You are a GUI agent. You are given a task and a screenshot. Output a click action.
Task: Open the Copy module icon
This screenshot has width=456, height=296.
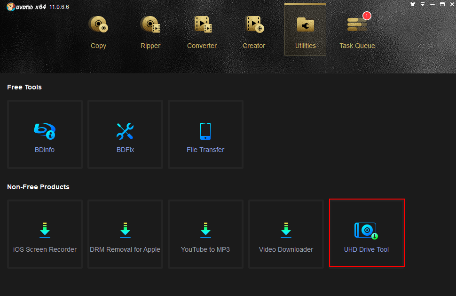[98, 24]
